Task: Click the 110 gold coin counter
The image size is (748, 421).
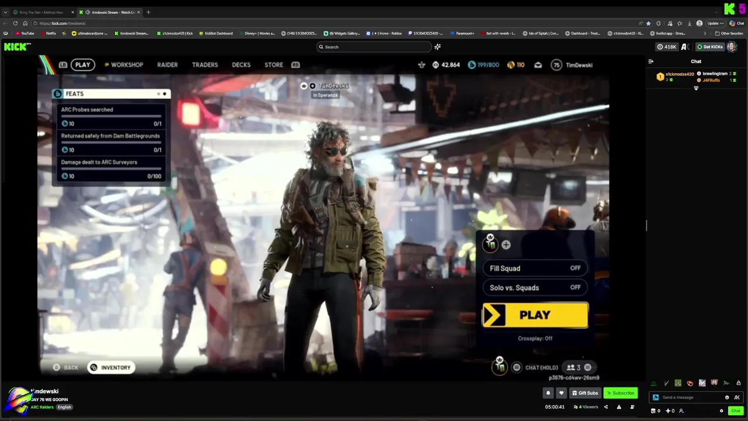Action: point(515,65)
